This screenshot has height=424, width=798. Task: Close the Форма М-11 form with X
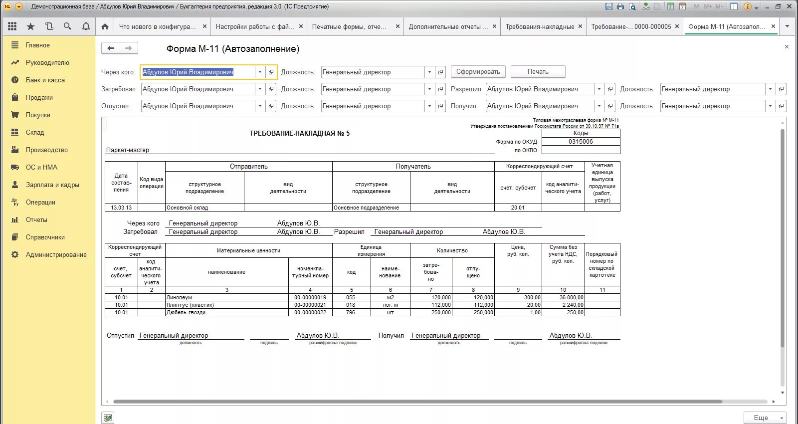[787, 46]
